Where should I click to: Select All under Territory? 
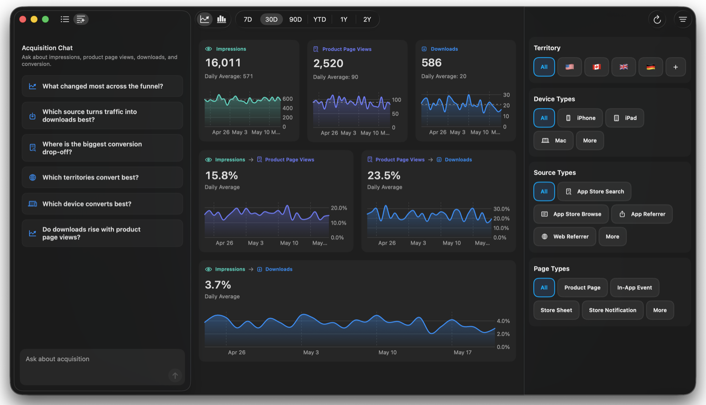544,67
